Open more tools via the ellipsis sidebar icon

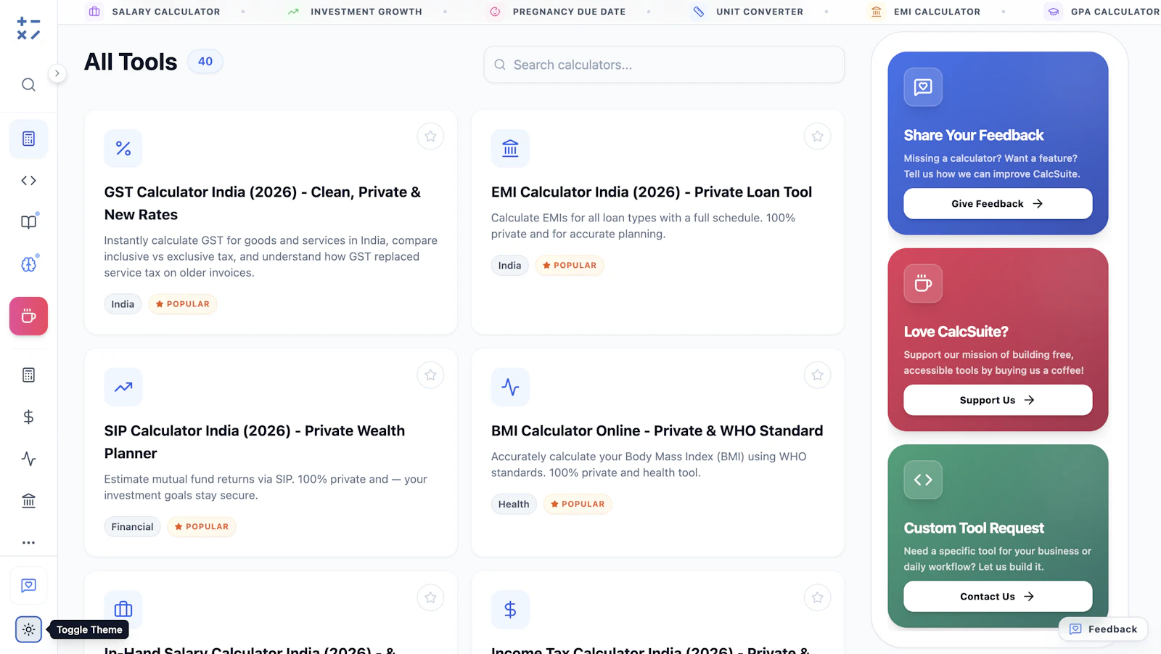coord(28,542)
